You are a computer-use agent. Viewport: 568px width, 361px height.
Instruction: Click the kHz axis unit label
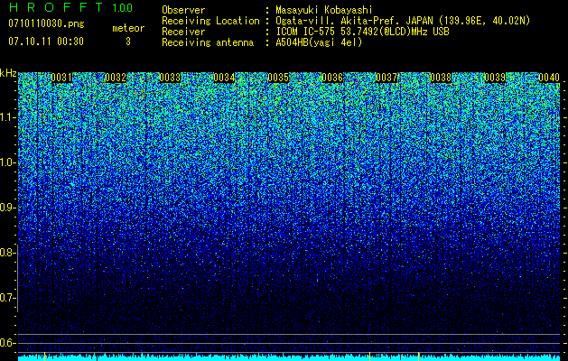click(8, 73)
